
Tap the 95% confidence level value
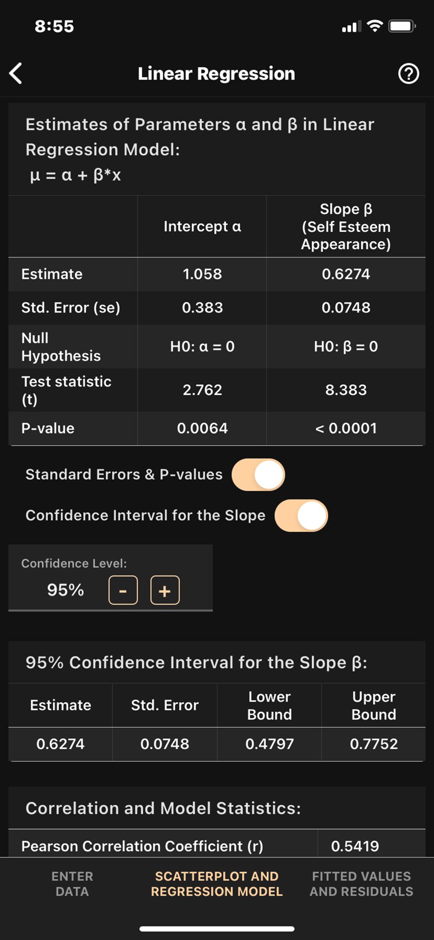coord(65,590)
